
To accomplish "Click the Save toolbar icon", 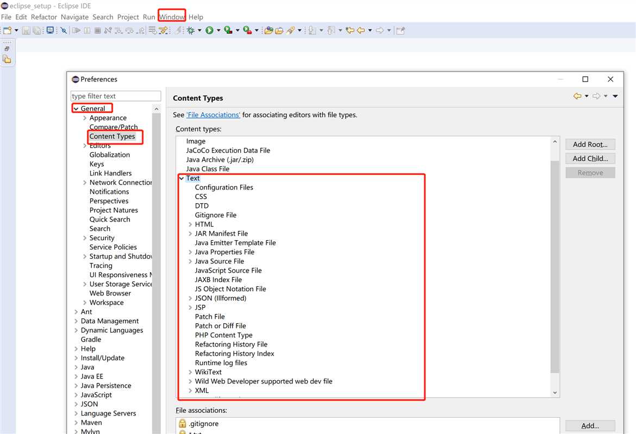I will click(26, 30).
